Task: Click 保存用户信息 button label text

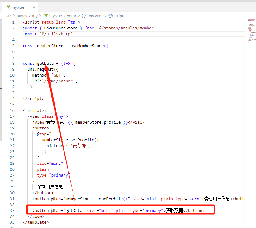Action: tap(50, 187)
